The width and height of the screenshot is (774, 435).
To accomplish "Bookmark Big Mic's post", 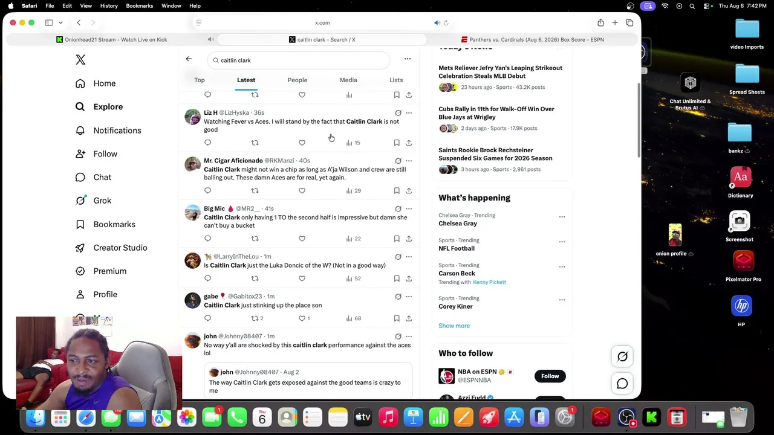I will pyautogui.click(x=397, y=239).
